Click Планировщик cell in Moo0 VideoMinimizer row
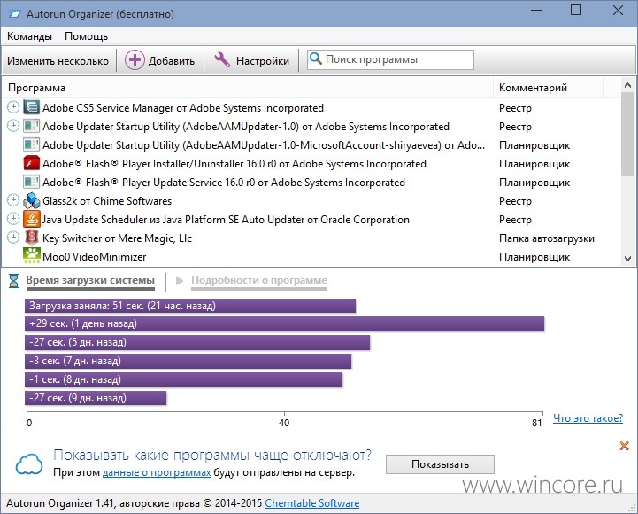 coord(534,257)
